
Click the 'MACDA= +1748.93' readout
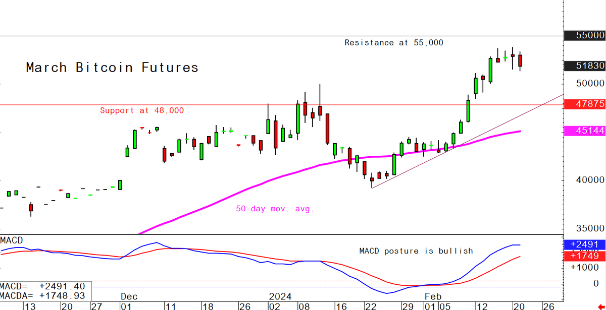coord(43,296)
